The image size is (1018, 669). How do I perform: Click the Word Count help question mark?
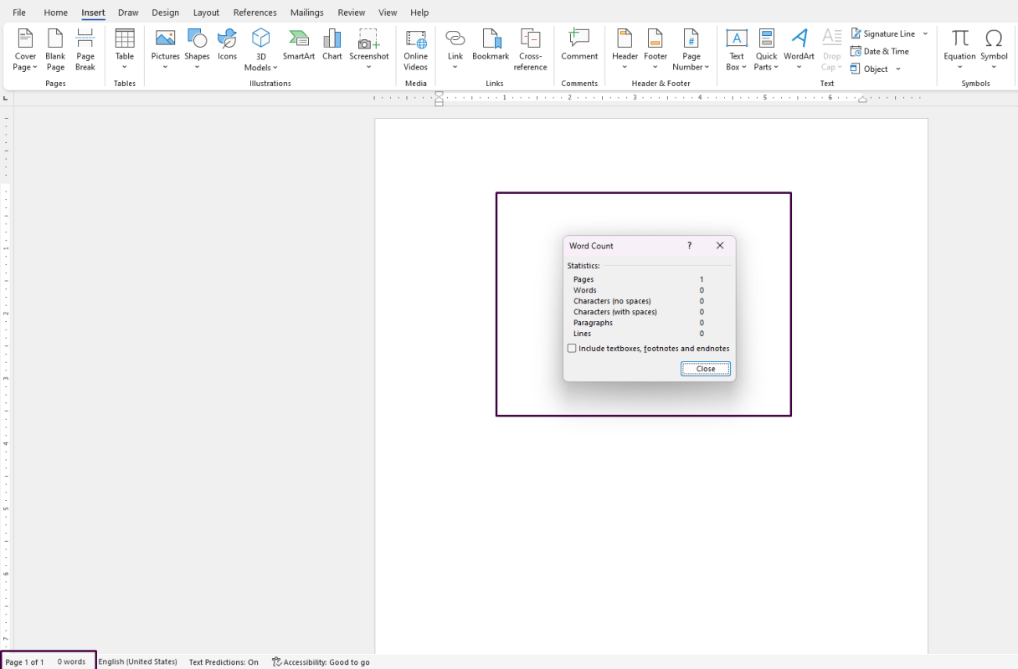689,246
